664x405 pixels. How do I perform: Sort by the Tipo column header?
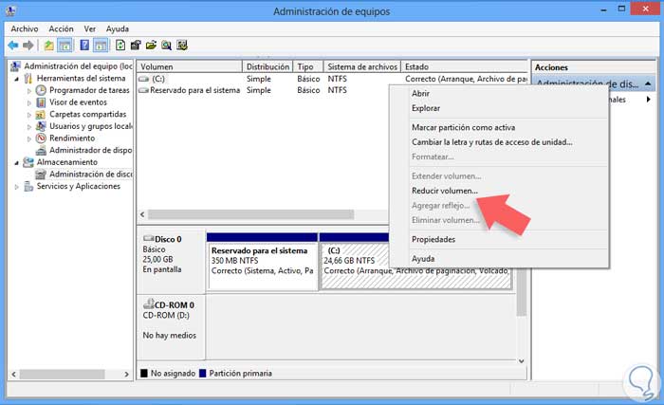coord(308,66)
